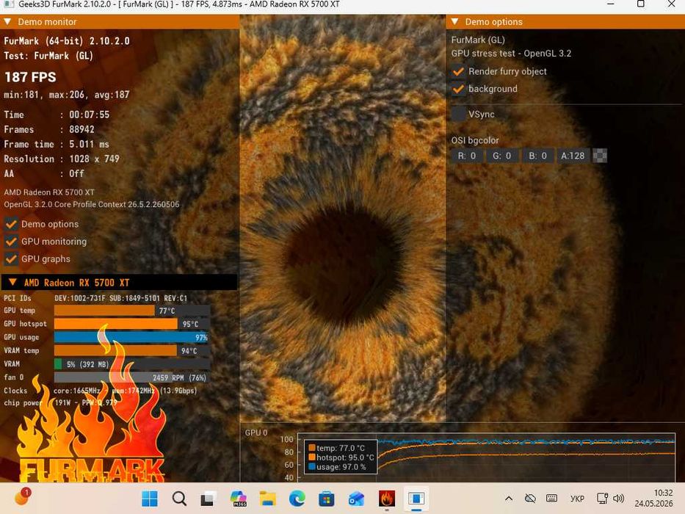Click the min:181, max:206, avg:187 line

[x=66, y=95]
